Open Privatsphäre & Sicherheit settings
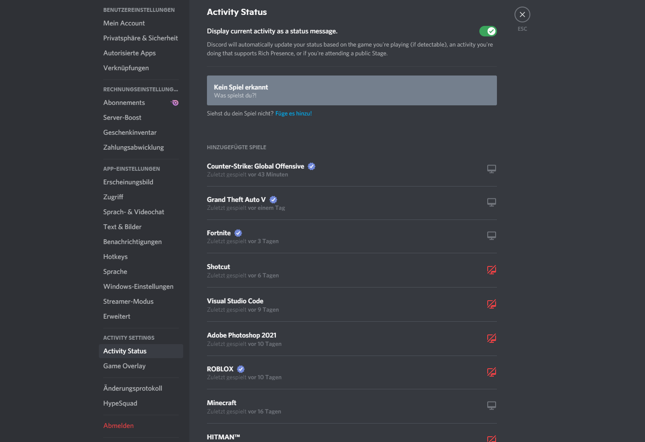This screenshot has height=442, width=645. [141, 38]
